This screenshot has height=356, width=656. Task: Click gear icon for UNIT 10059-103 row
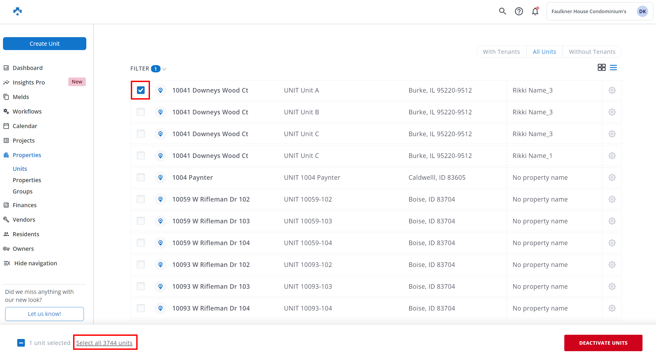point(612,221)
